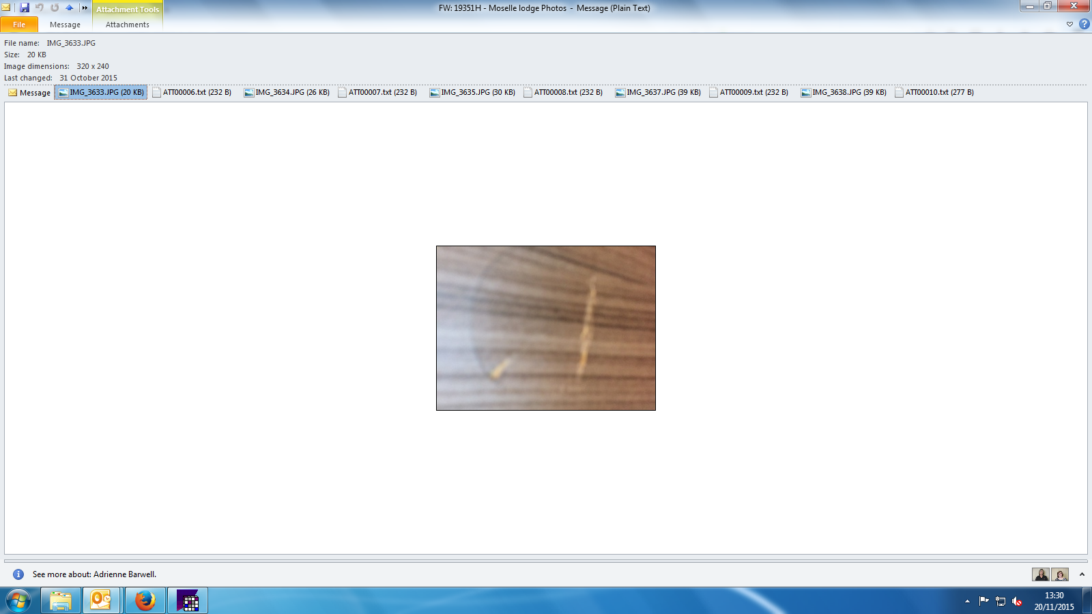Click the muted volume speaker icon

[x=1017, y=601]
